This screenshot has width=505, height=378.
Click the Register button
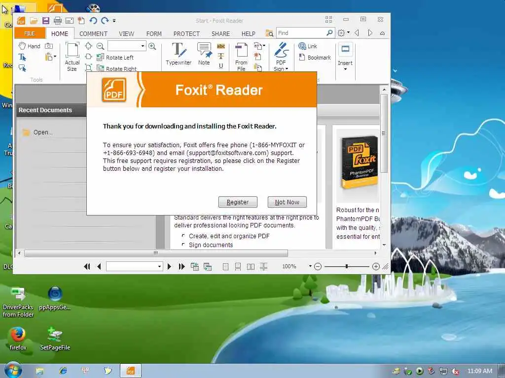[x=238, y=202]
